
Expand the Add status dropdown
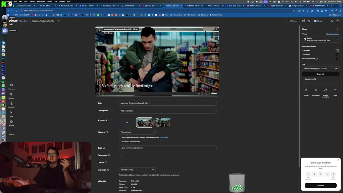293,21
